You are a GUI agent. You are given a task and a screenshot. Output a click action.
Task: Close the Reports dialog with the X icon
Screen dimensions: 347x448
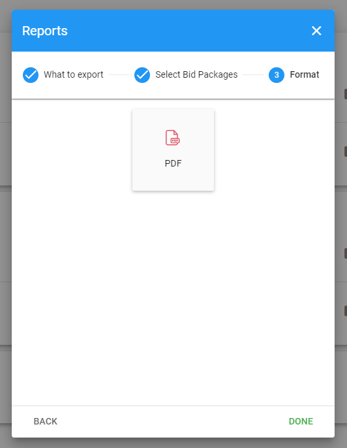click(x=316, y=31)
